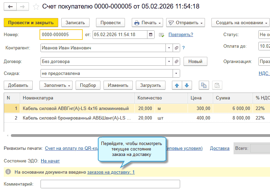The image size is (270, 190).
Task: Open the Договор card using open icon
Action: click(176, 62)
